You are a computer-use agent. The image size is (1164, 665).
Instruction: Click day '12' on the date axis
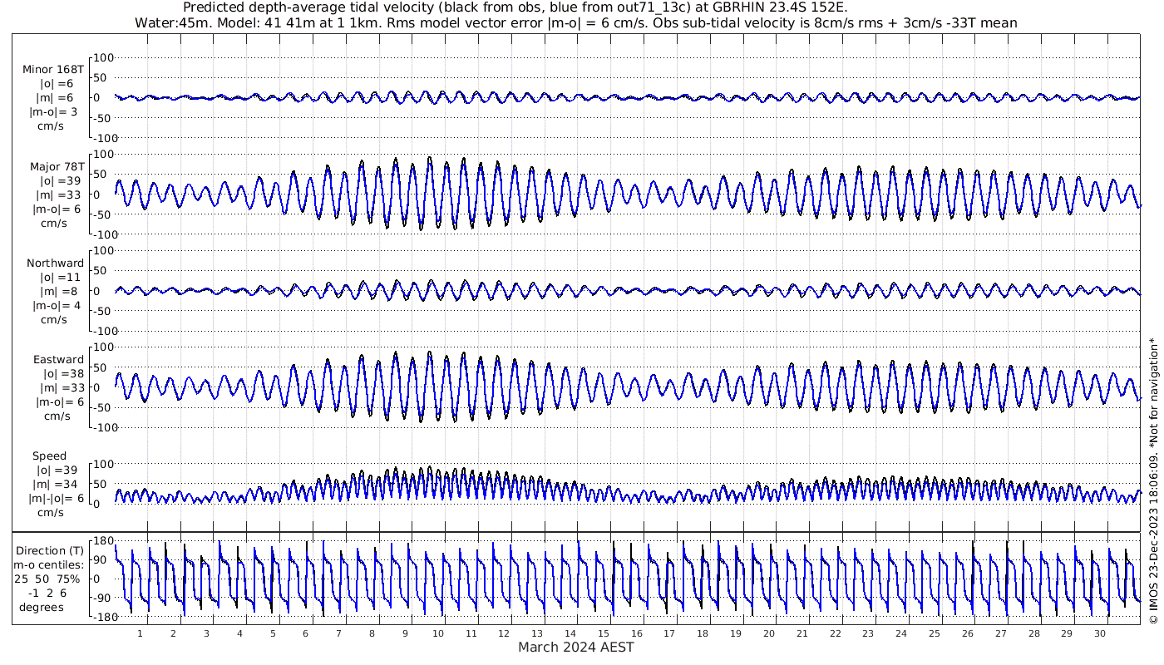coord(504,633)
